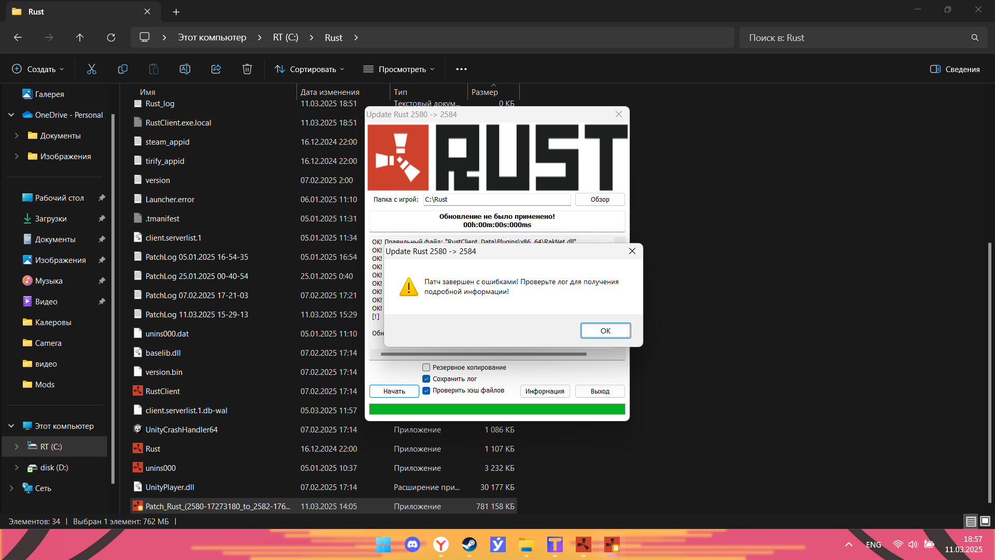Viewport: 995px width, 560px height.
Task: Click the Обзор browse button
Action: tap(600, 199)
